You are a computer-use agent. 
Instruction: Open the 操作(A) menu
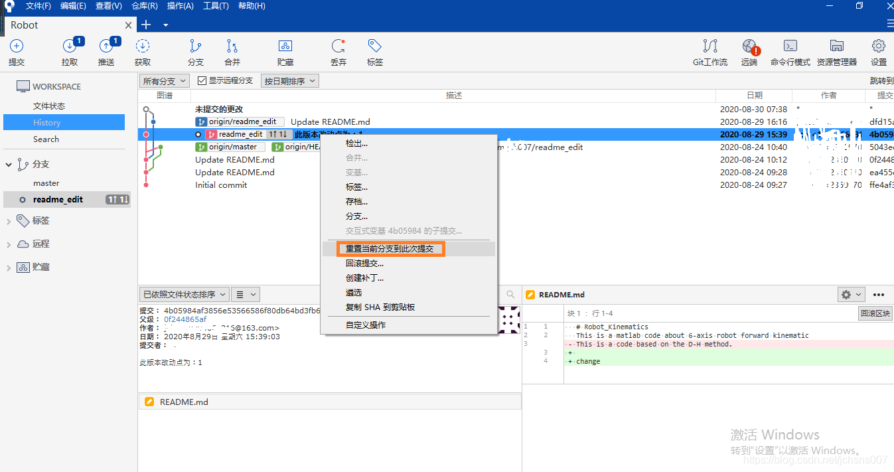181,6
